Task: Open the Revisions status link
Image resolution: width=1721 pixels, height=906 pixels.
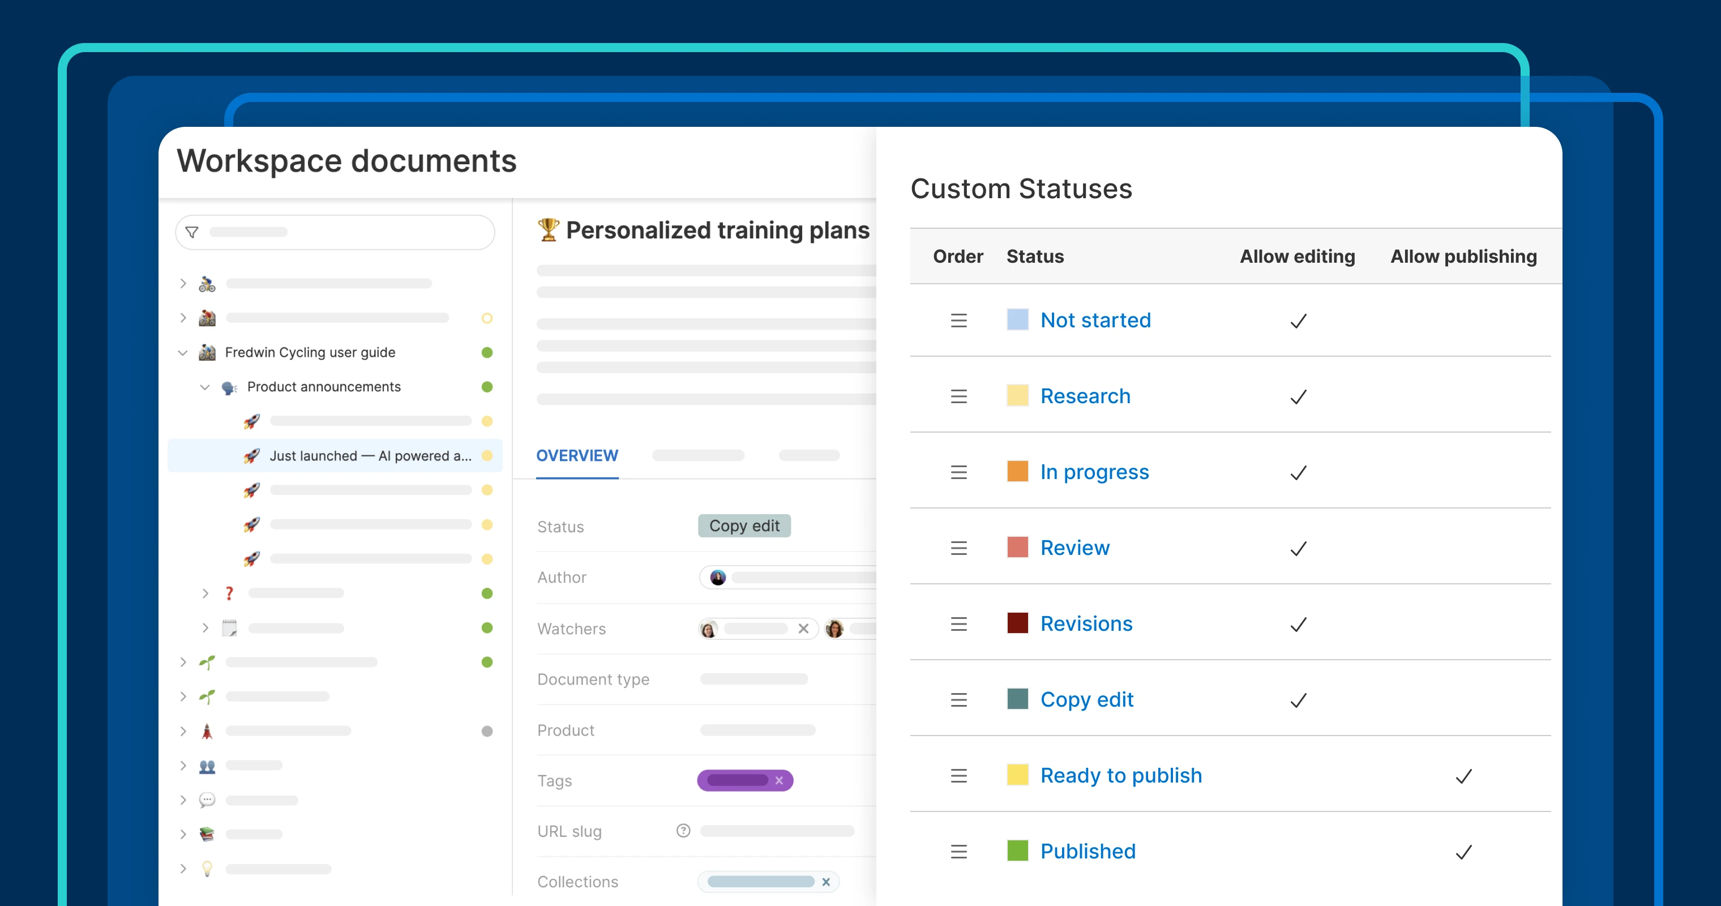Action: click(x=1086, y=623)
